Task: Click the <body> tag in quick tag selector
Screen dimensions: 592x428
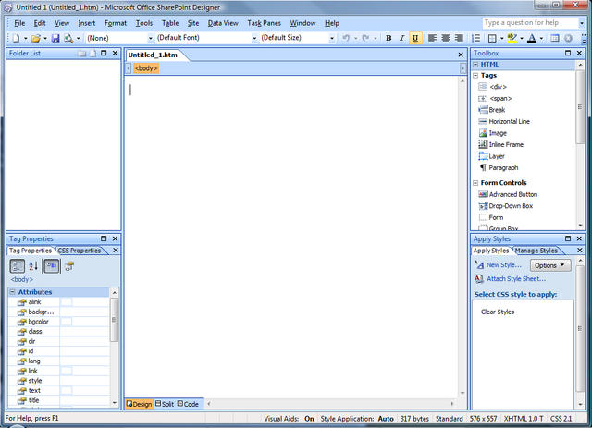Action: click(146, 68)
